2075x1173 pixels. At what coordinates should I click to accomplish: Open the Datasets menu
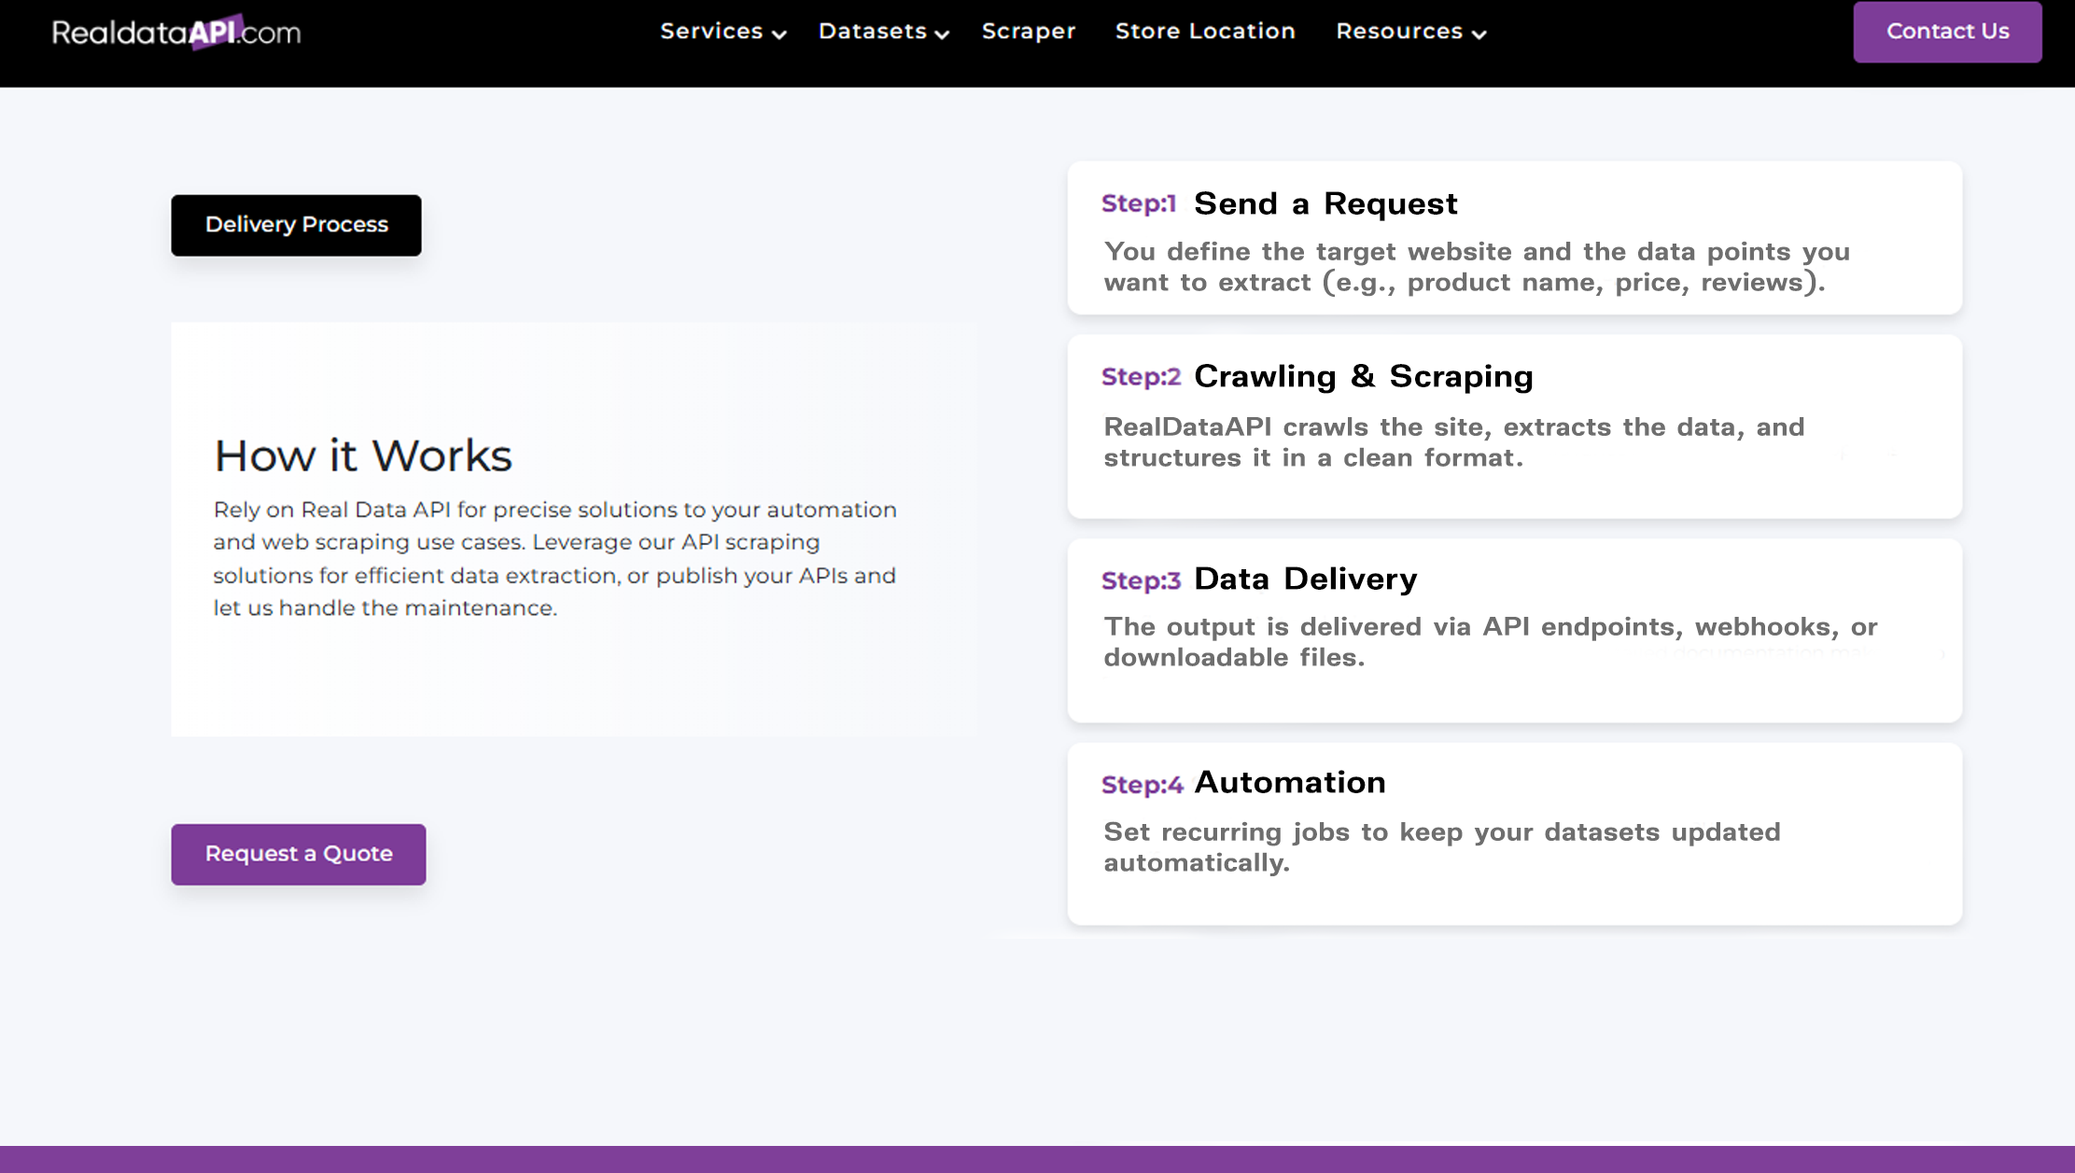[x=872, y=31]
